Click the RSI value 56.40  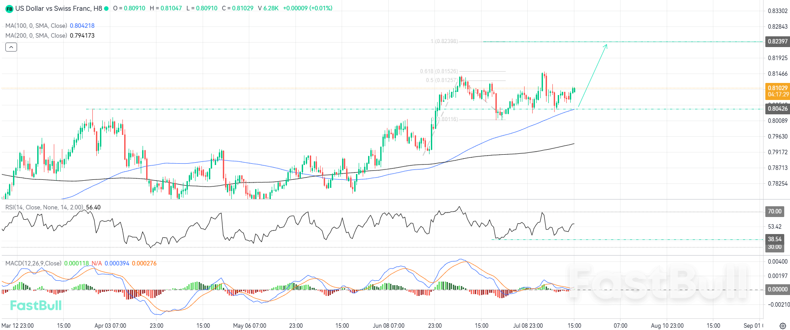click(x=93, y=207)
